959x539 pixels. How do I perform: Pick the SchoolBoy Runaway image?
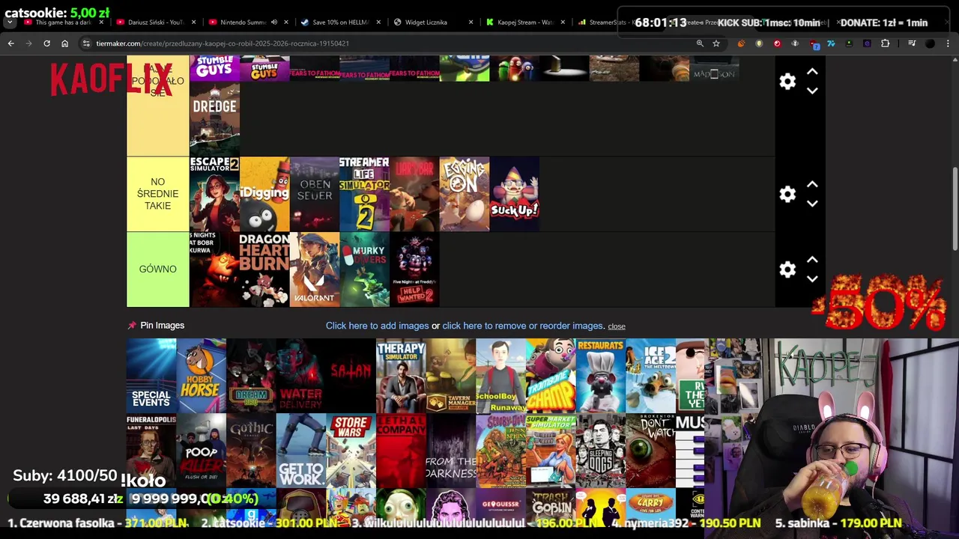click(500, 376)
